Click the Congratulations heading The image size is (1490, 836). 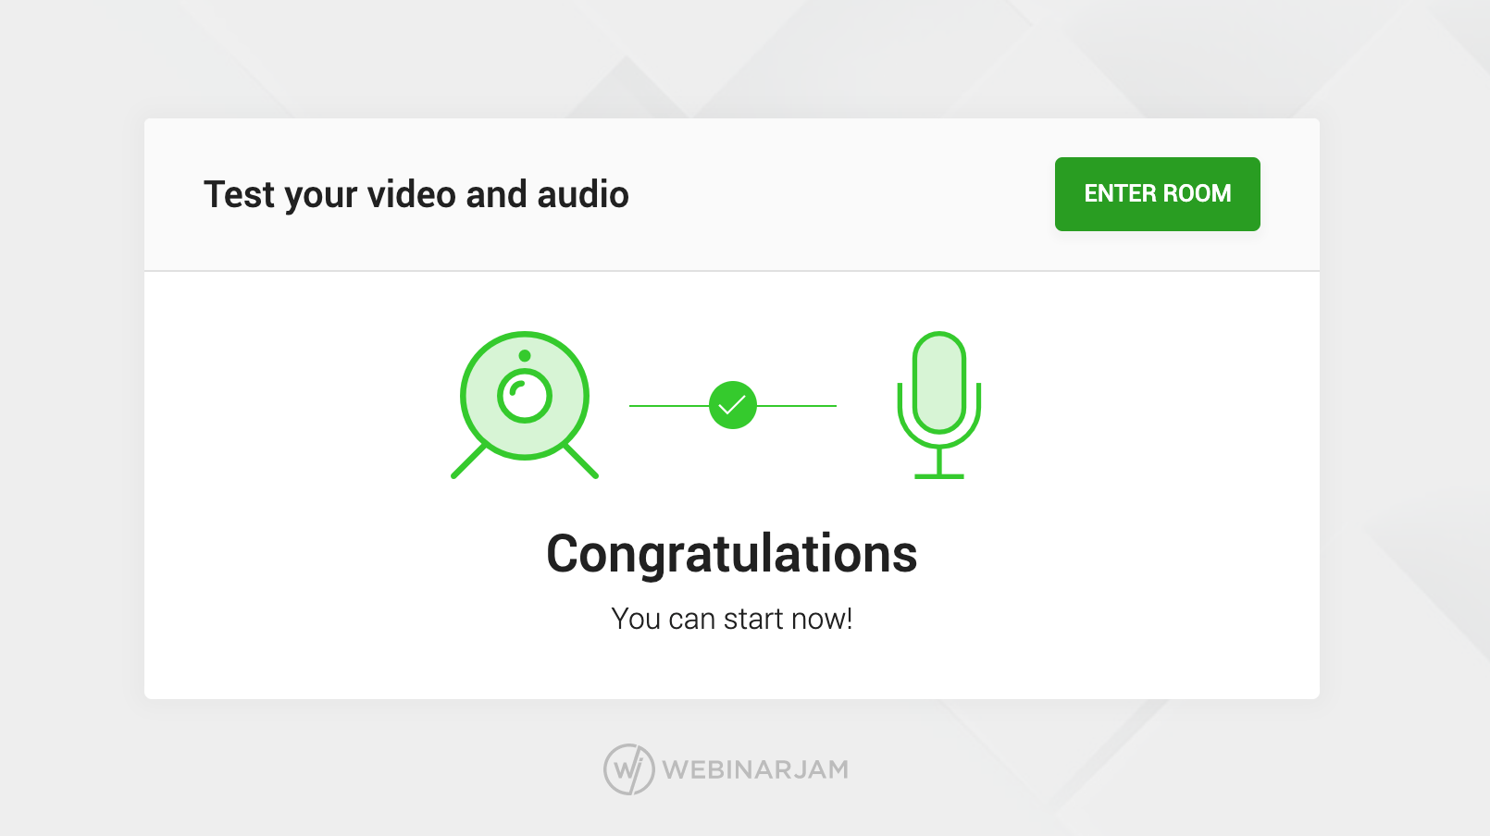tap(732, 554)
